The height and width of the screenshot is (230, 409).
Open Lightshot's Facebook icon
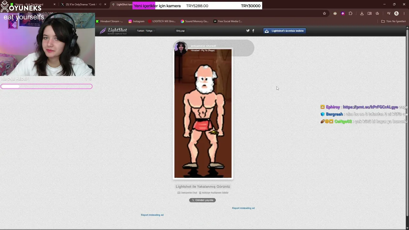tap(253, 31)
